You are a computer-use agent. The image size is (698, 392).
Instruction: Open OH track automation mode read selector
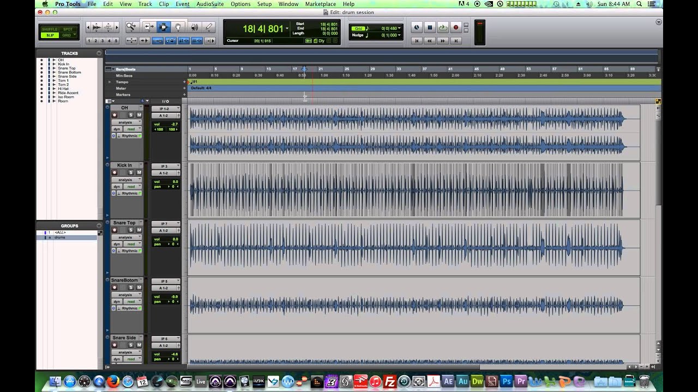point(133,129)
